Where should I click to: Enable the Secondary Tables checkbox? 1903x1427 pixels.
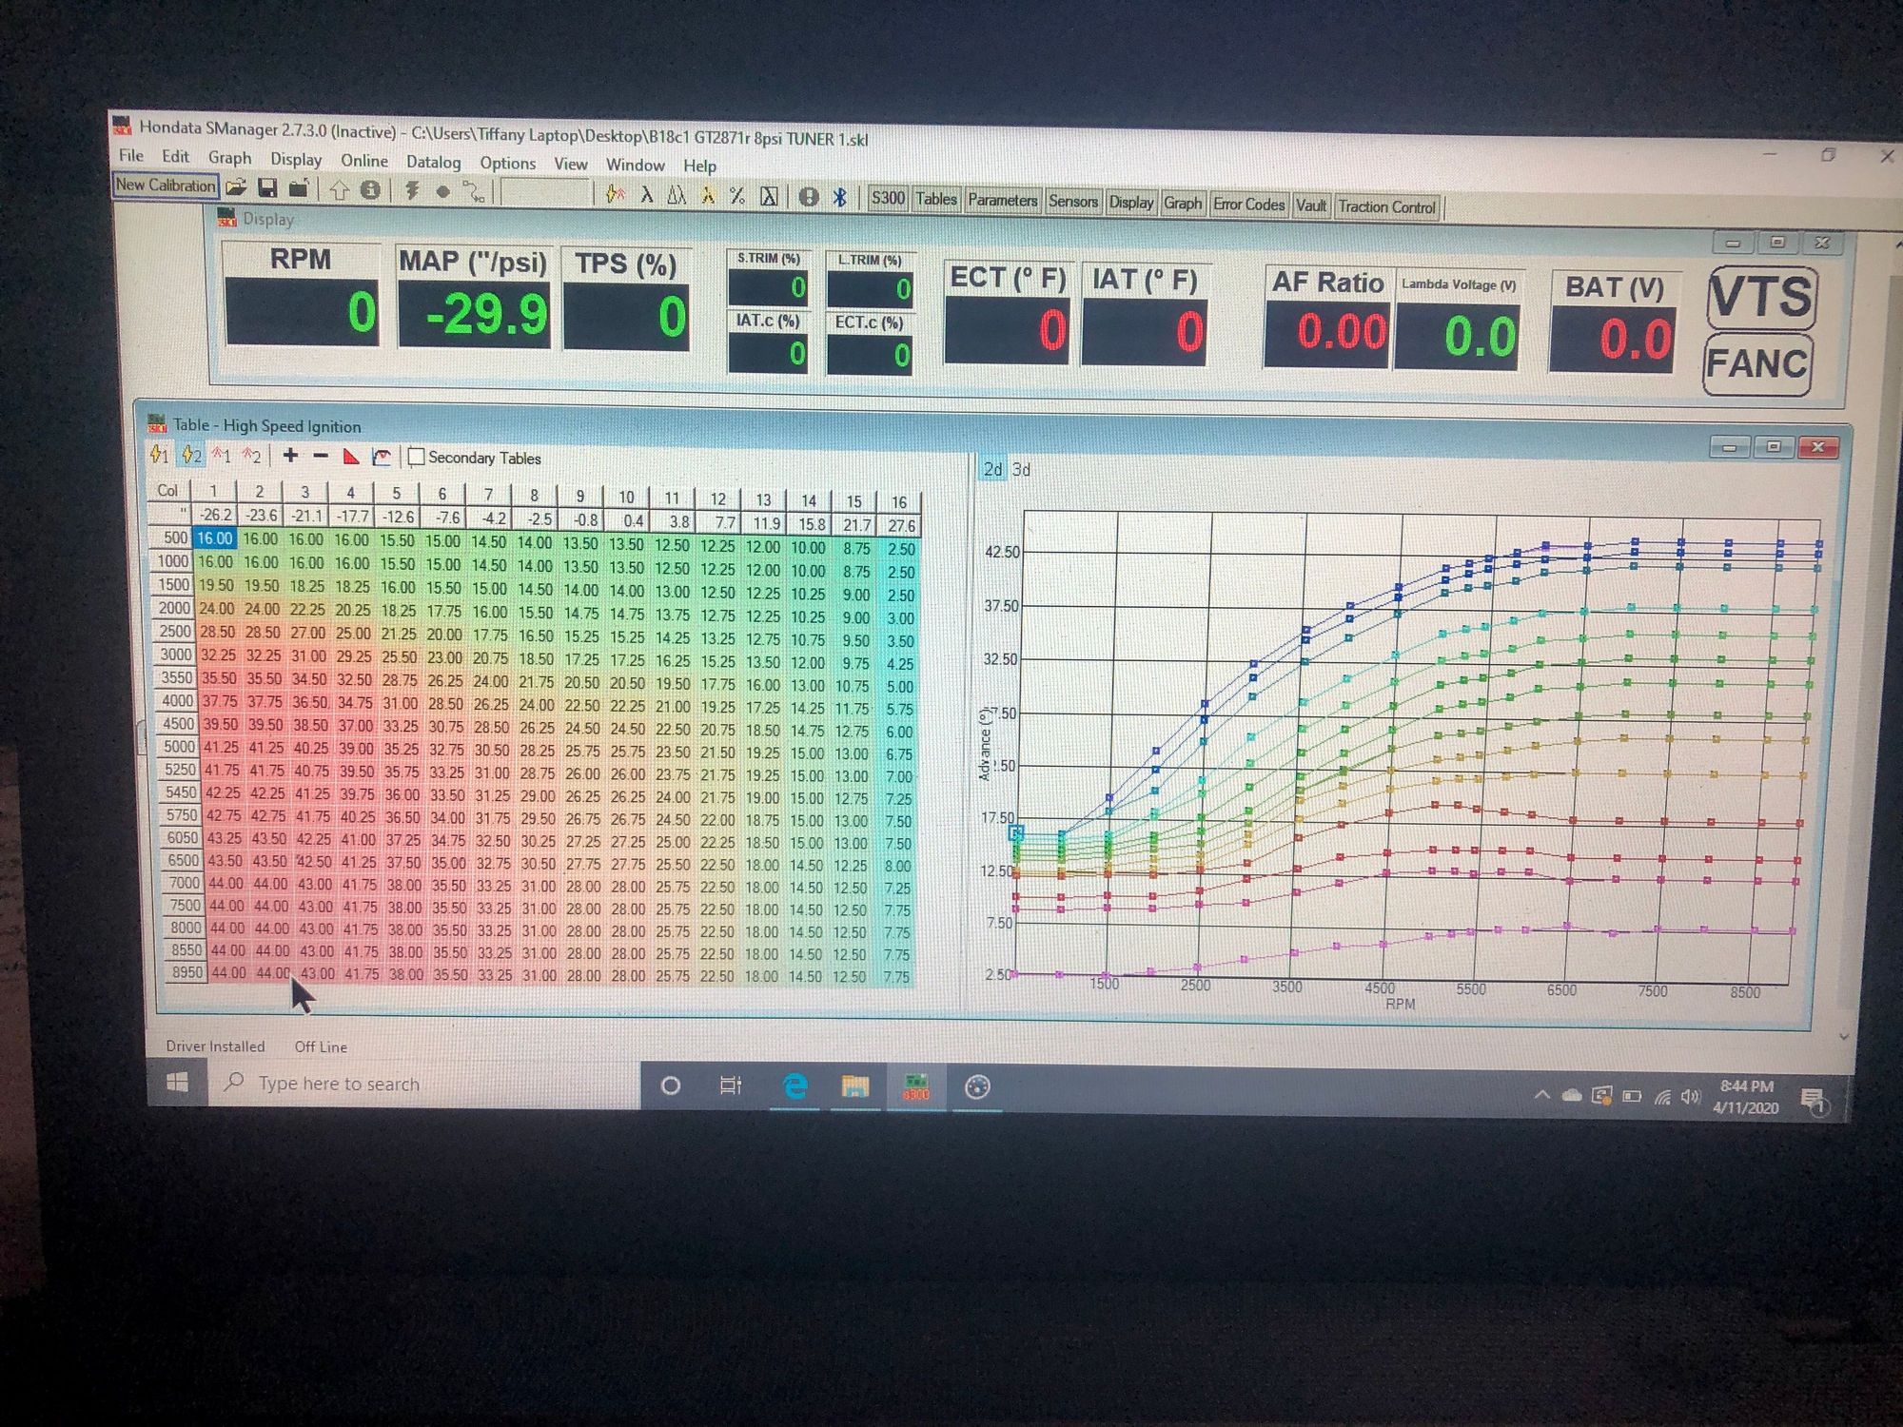click(417, 458)
